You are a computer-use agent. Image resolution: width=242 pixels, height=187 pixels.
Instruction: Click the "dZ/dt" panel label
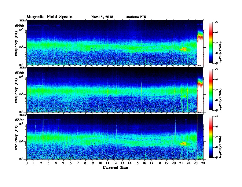[20, 120]
